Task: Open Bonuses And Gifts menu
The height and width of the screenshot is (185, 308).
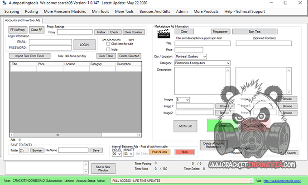Action: tap(155, 11)
